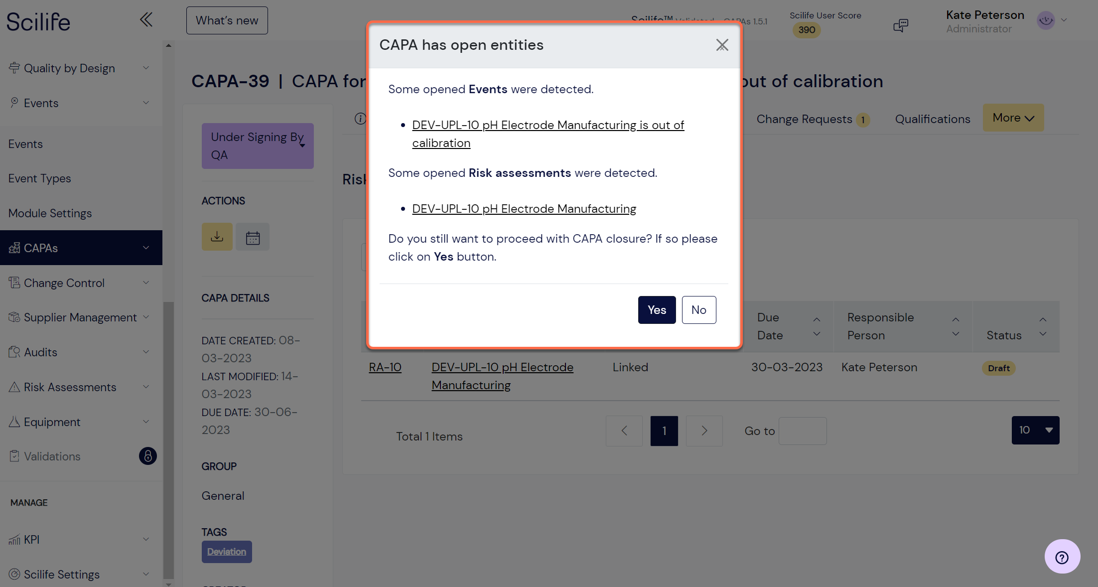Click the lock badge beside Validations
The image size is (1098, 587).
[x=148, y=456]
